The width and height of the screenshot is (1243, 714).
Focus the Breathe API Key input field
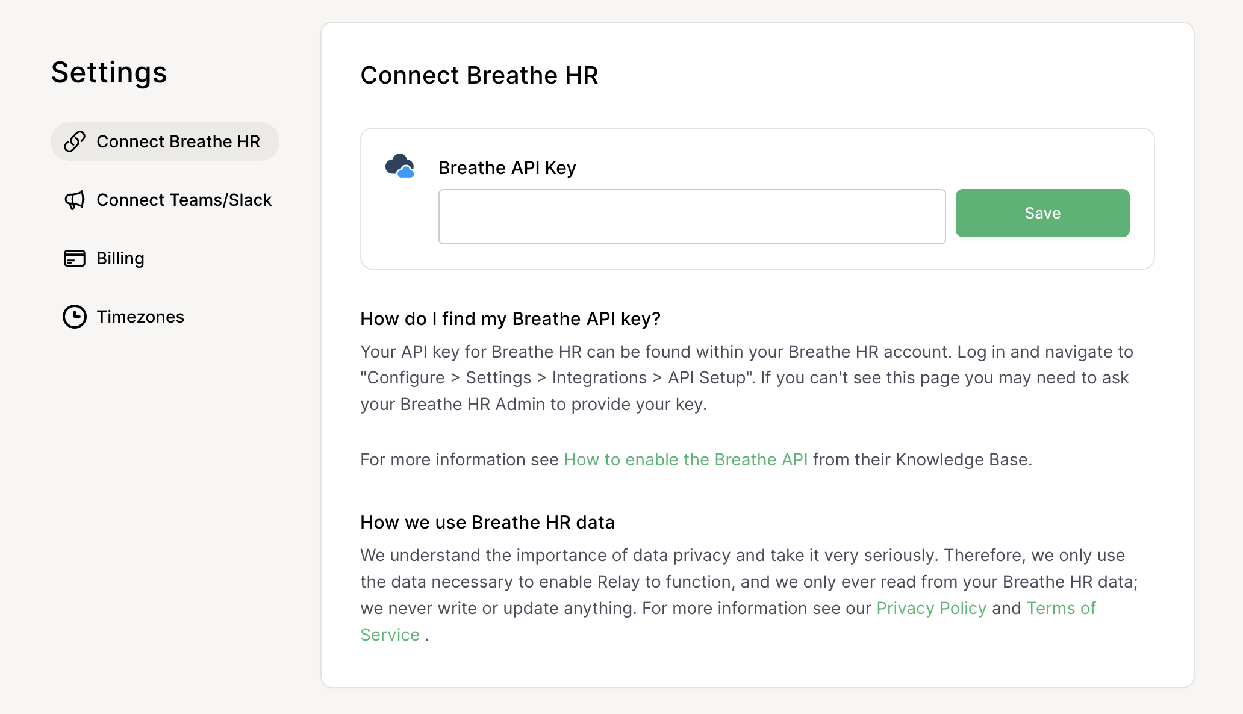(x=691, y=217)
